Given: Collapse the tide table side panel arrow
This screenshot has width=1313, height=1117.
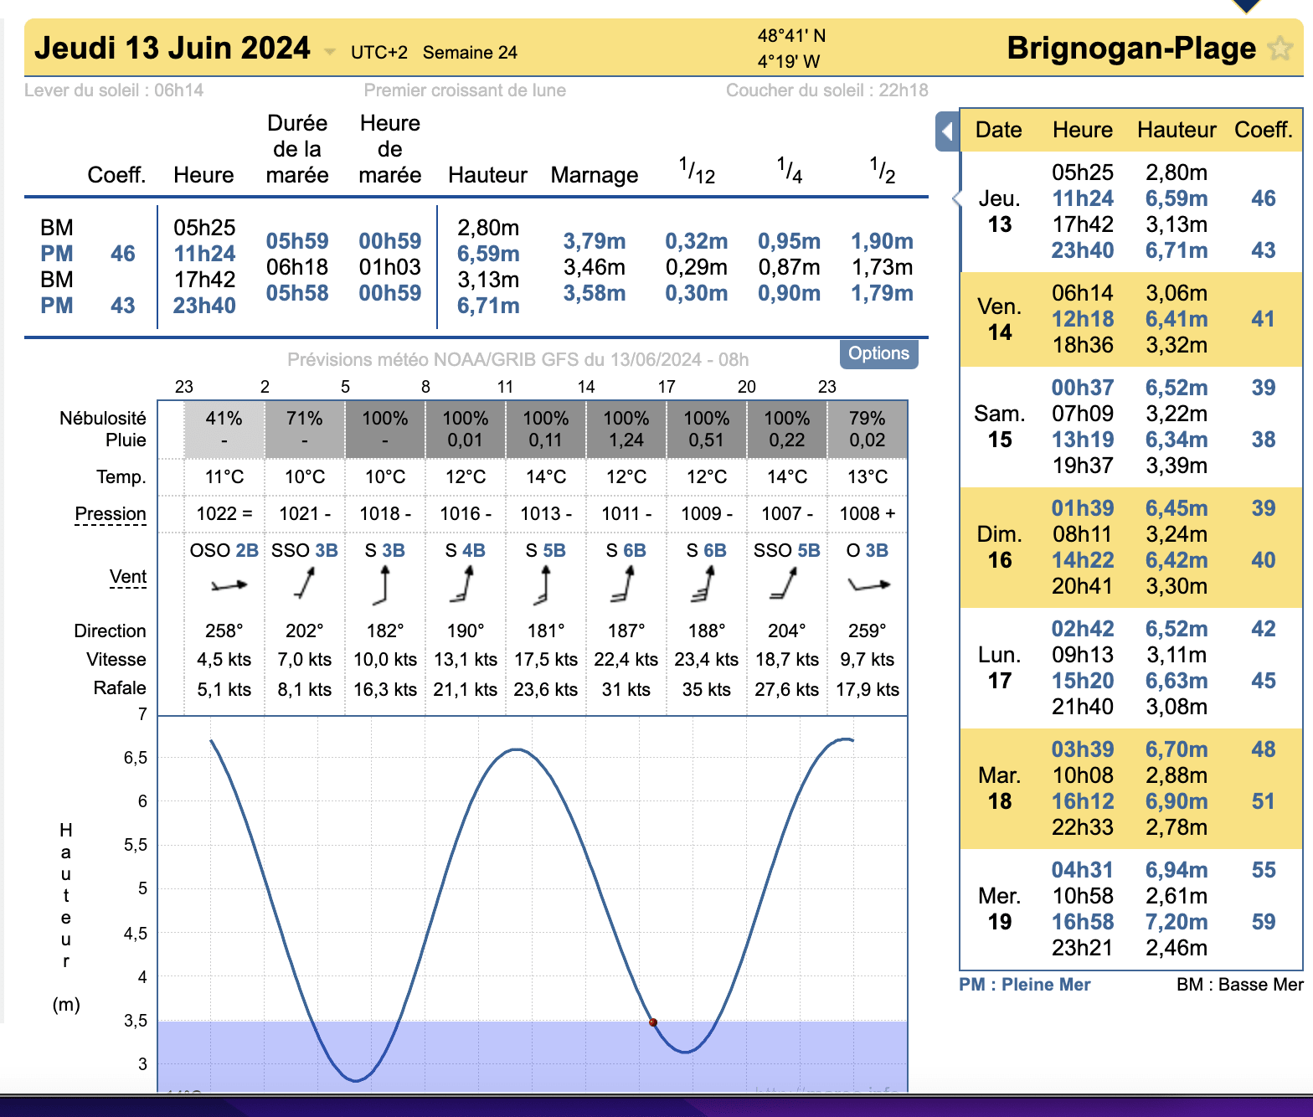Looking at the screenshot, I should click(x=947, y=131).
